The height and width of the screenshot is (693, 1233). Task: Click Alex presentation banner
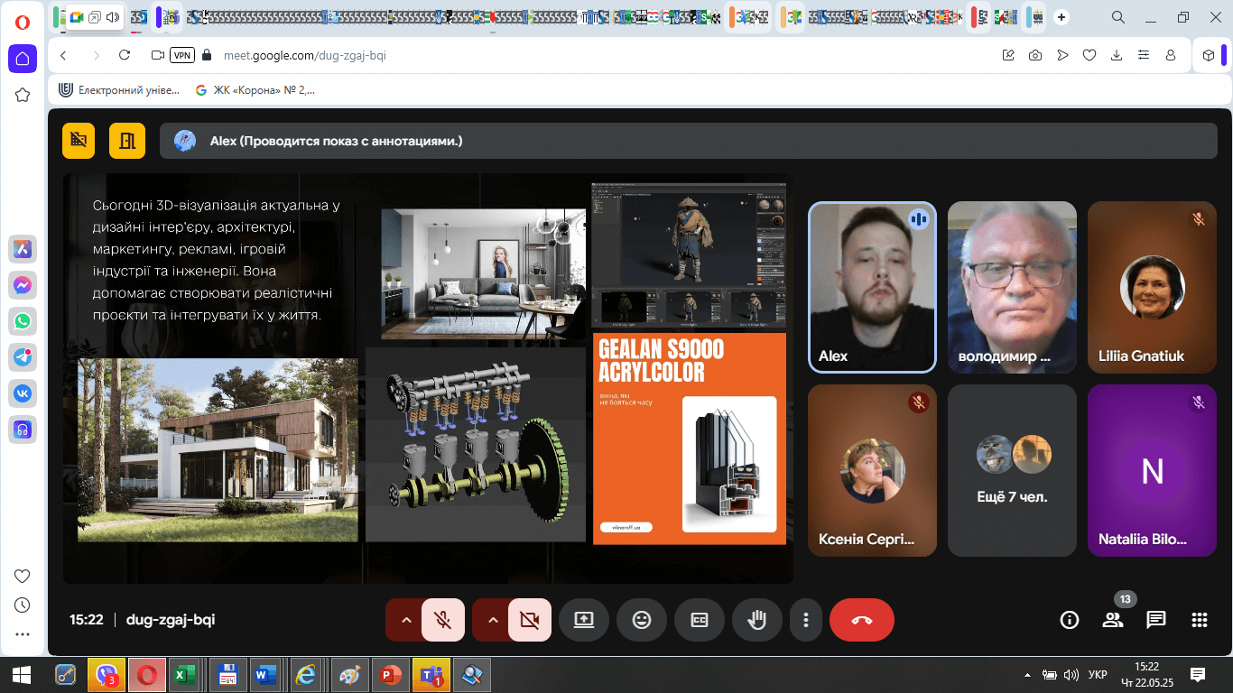point(689,141)
